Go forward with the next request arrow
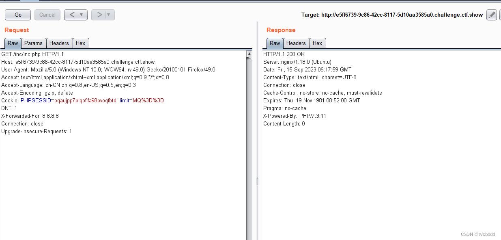Viewport: 501px width, 240px height. (x=99, y=15)
